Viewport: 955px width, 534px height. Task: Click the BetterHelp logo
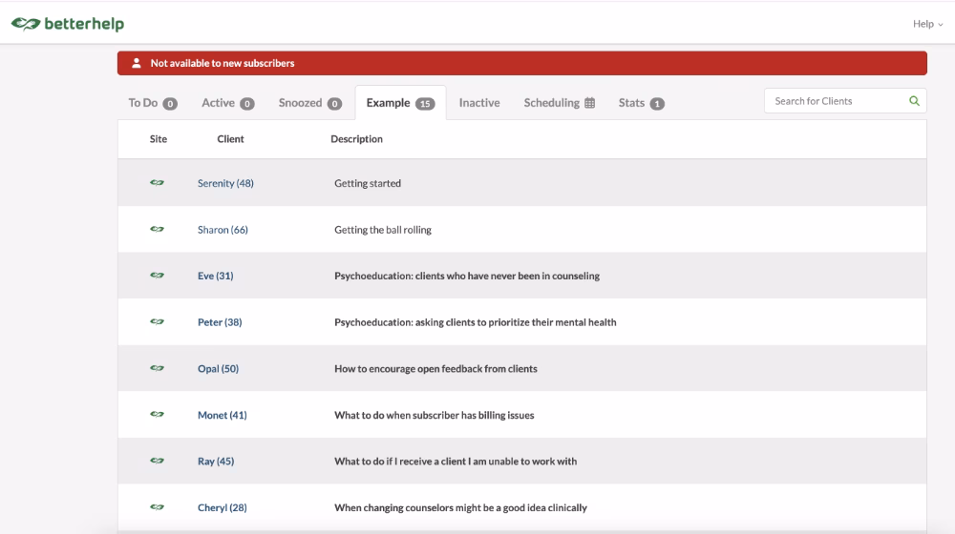[68, 24]
